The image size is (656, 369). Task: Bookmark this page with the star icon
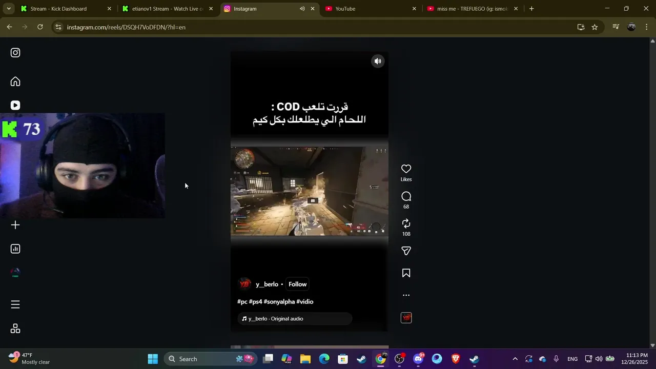click(594, 27)
